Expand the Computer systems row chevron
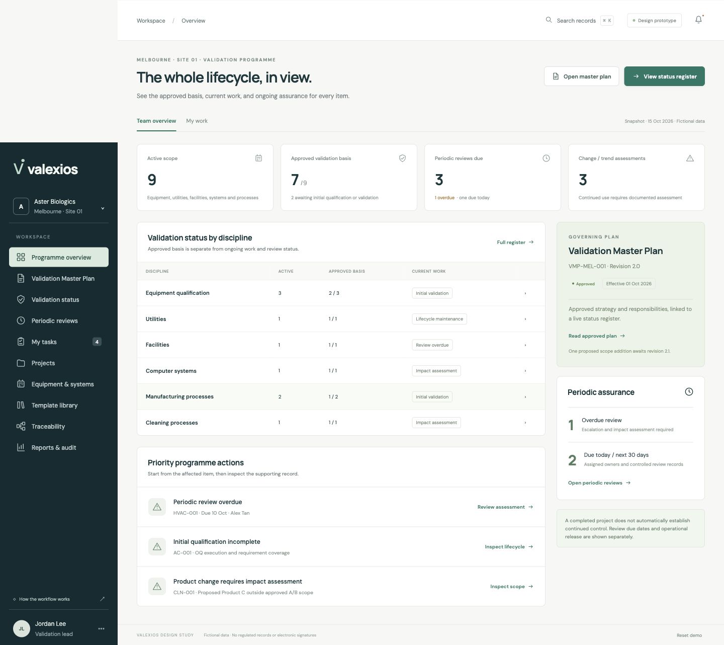 tap(525, 371)
